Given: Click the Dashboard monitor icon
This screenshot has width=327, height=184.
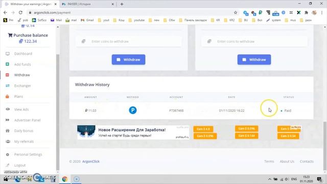Looking at the screenshot, I should pyautogui.click(x=8, y=54).
